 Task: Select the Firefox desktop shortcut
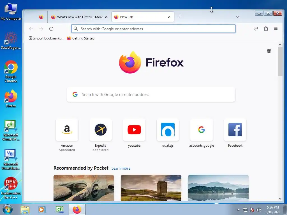11,98
